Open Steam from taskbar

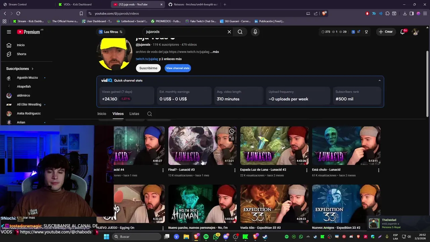(265, 237)
